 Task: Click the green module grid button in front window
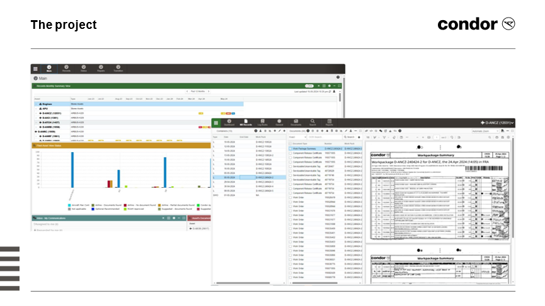click(x=216, y=123)
